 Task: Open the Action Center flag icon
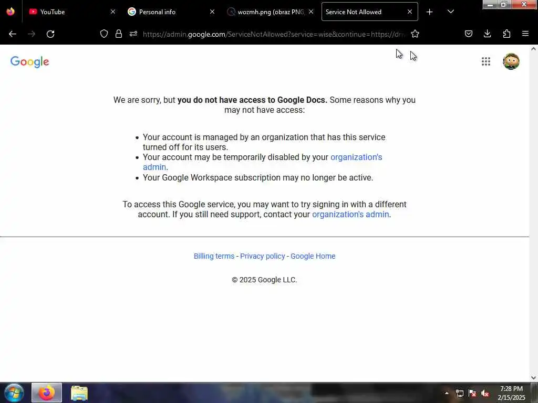[472, 393]
